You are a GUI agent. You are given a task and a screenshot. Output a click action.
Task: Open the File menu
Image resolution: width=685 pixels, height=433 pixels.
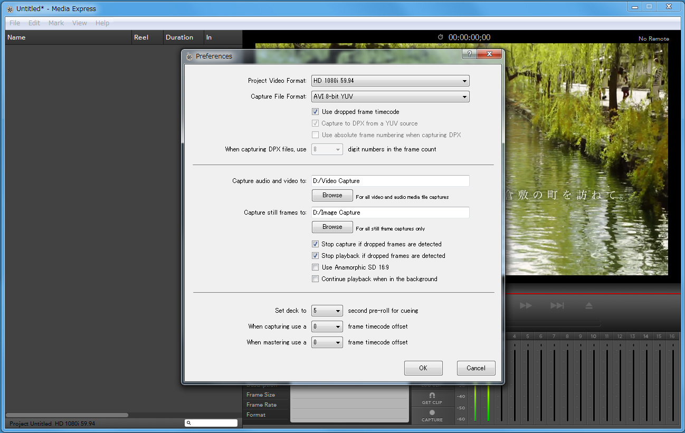(15, 23)
